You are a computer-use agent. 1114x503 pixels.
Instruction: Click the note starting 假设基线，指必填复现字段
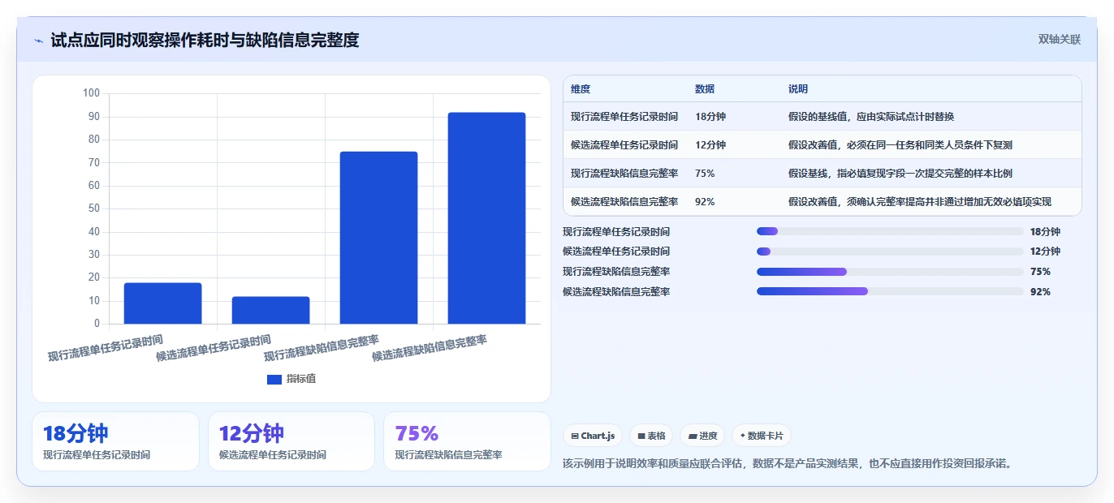(900, 174)
